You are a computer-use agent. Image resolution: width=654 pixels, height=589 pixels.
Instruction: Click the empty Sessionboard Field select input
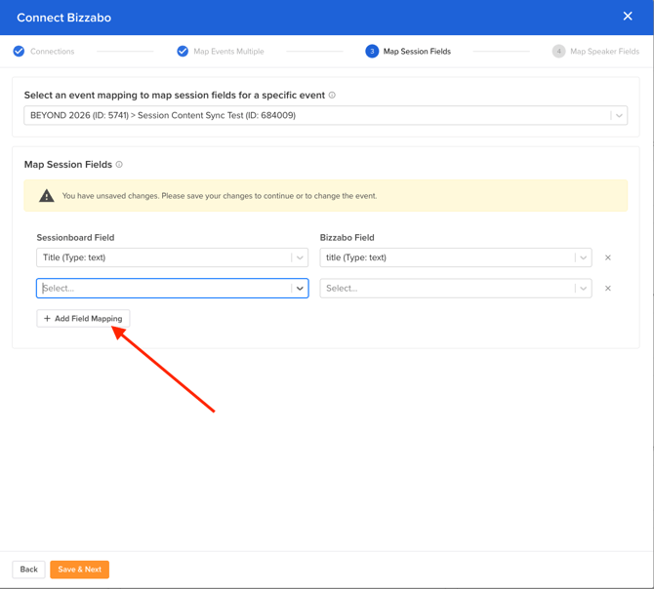[163, 289]
